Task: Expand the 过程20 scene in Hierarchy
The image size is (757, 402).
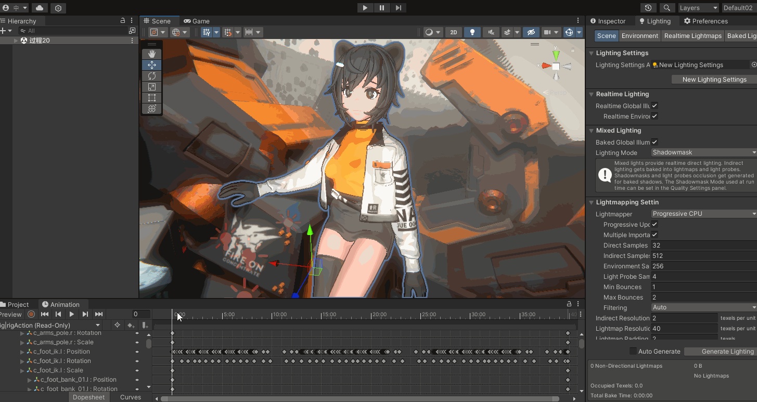Action: 16,41
